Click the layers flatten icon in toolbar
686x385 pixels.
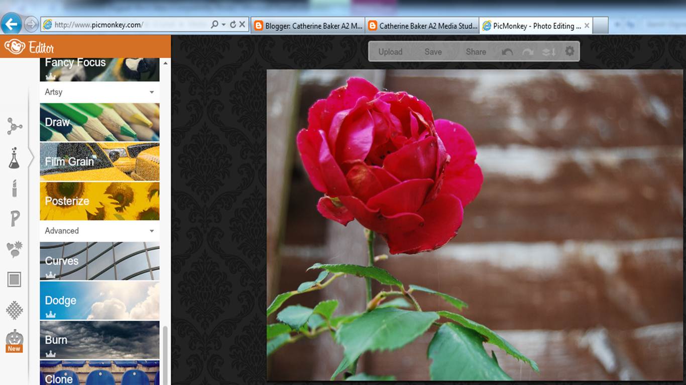click(x=549, y=52)
